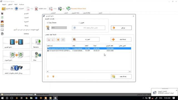Viewport: 178px width, 100px height.
Task: Click the ازالة remove toolbar icon
Action: (28, 9)
